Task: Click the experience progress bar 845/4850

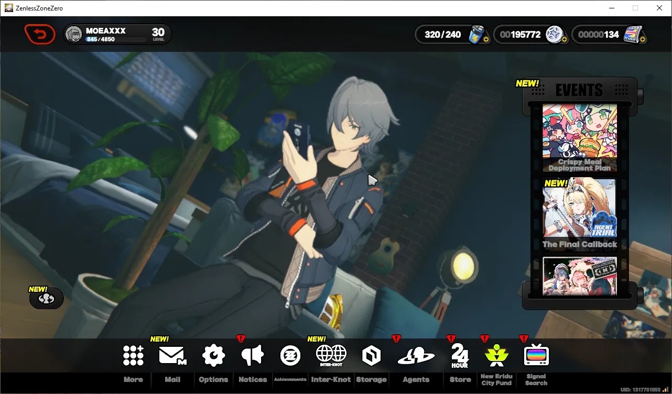Action: coord(116,39)
